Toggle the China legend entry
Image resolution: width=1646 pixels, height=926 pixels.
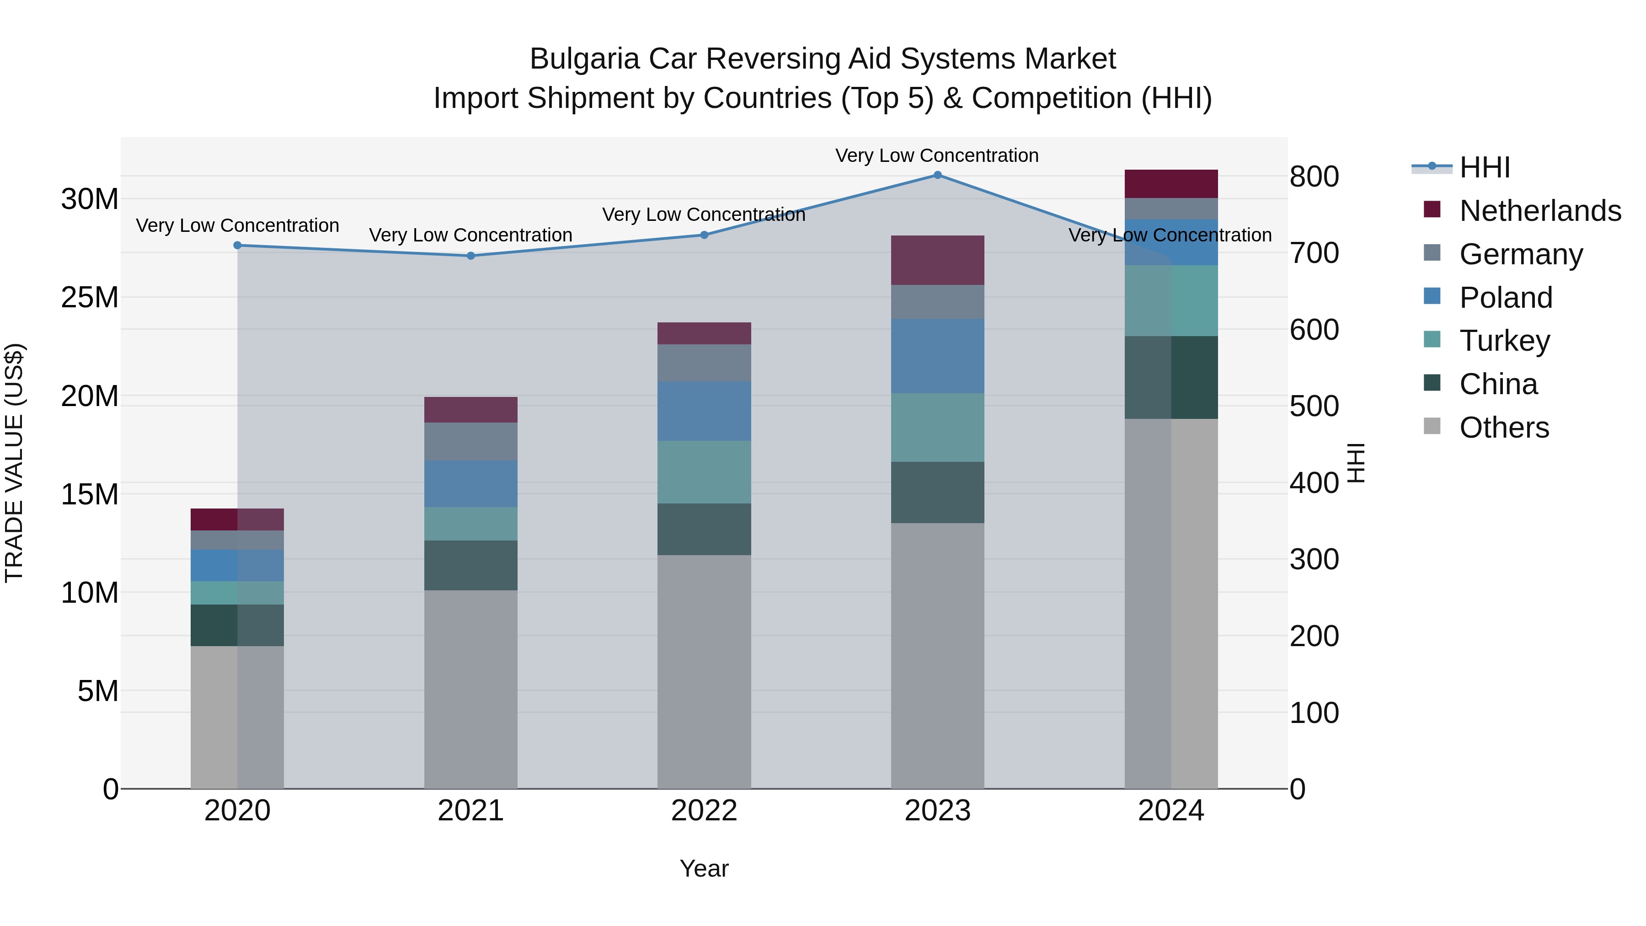[1480, 384]
